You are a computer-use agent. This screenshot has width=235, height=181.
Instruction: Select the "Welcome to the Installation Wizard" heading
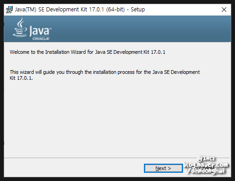[87, 52]
